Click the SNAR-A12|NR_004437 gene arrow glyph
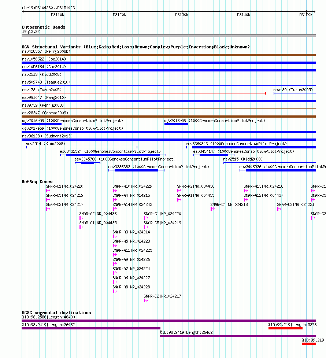Image resolution: width=326 pixels, height=358 pixels. click(x=246, y=200)
